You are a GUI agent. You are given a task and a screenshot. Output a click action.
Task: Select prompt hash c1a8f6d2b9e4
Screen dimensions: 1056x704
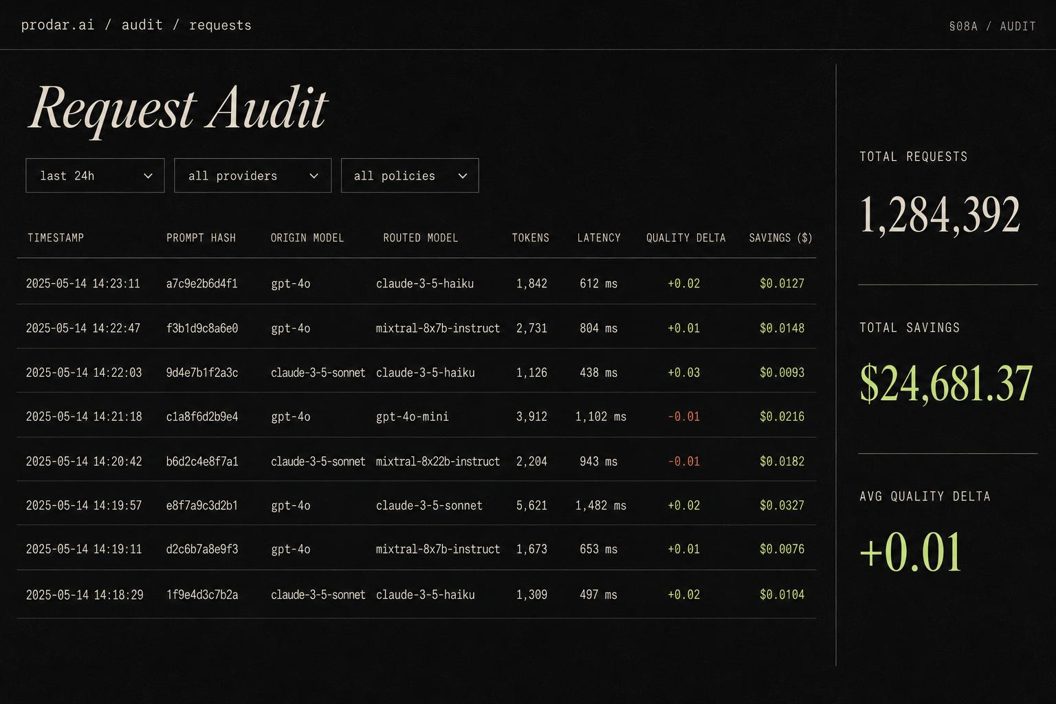click(x=201, y=417)
